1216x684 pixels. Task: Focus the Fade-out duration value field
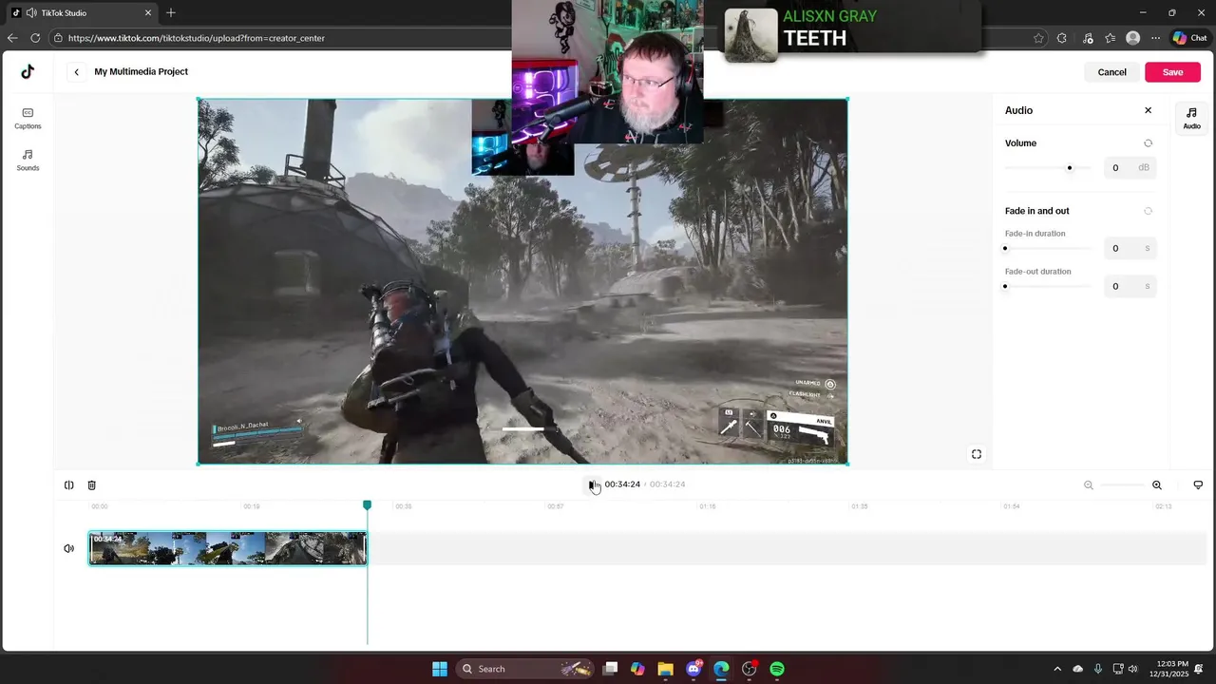1130,286
